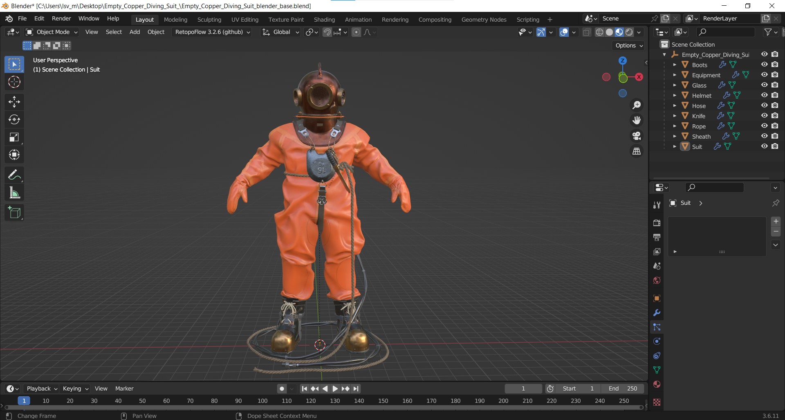
Task: Choose the Add Cube tool
Action: (x=14, y=213)
